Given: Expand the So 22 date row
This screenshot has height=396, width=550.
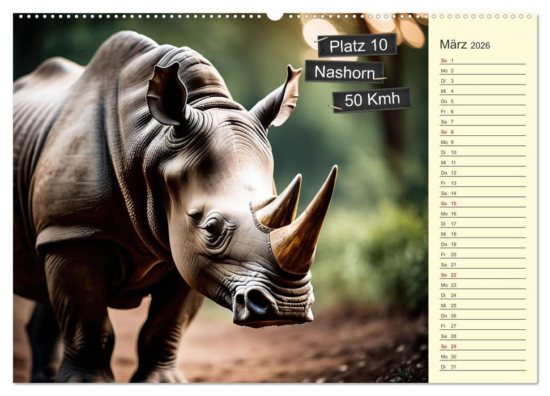Looking at the screenshot, I should click(x=447, y=274).
